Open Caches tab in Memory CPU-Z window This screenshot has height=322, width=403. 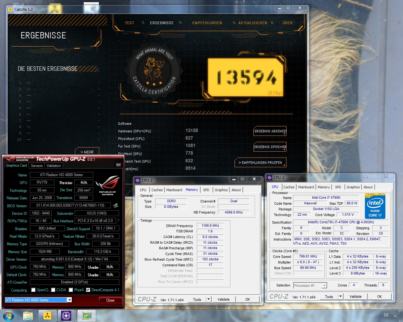click(x=157, y=190)
